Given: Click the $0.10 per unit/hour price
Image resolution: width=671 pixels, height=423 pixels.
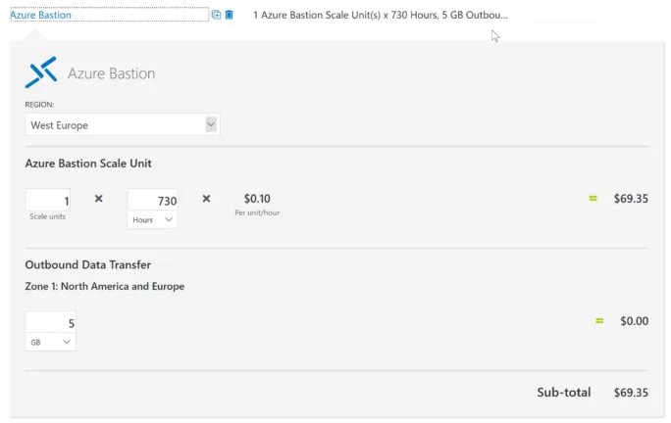Looking at the screenshot, I should pyautogui.click(x=257, y=199).
